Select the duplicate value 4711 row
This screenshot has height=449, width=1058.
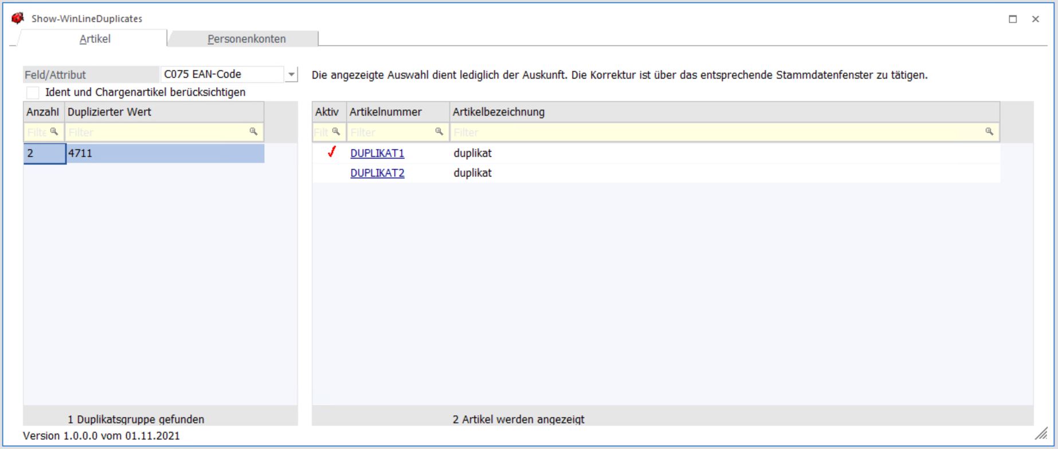pyautogui.click(x=164, y=153)
